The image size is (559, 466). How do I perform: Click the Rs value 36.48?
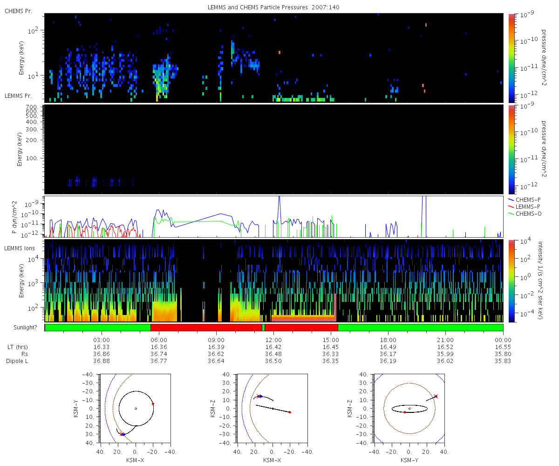(x=273, y=354)
